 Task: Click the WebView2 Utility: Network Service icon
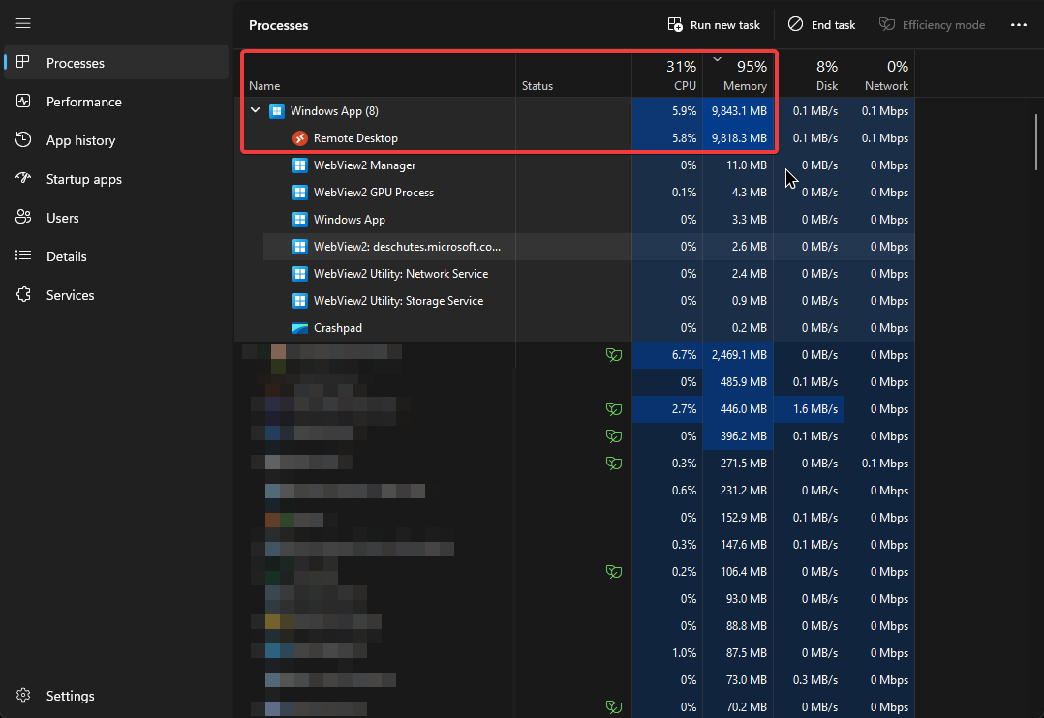coord(299,274)
